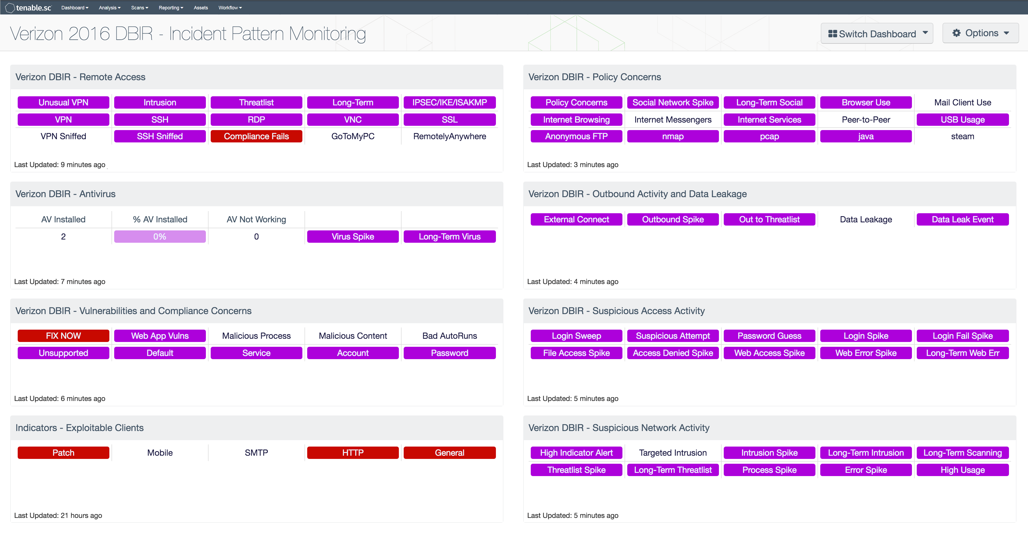
Task: Click the AV Installed value 2
Action: point(64,237)
